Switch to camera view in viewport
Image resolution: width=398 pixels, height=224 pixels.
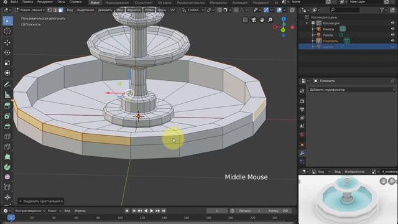[x=254, y=20]
